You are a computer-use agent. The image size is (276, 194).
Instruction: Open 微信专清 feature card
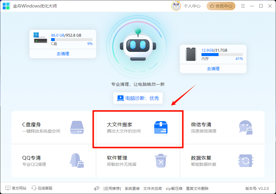222,127
